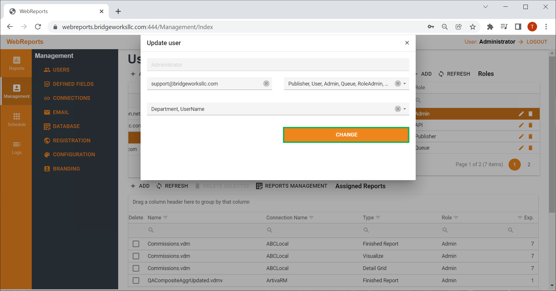Open CONFIGURATION page

pyautogui.click(x=69, y=155)
